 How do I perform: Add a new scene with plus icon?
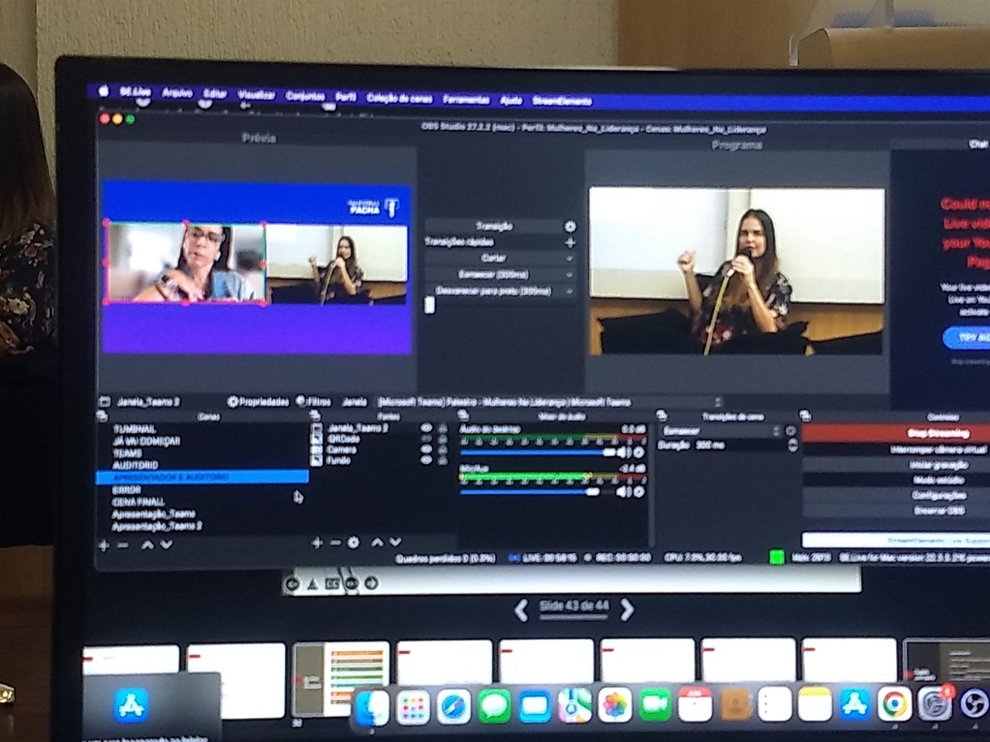click(x=104, y=545)
